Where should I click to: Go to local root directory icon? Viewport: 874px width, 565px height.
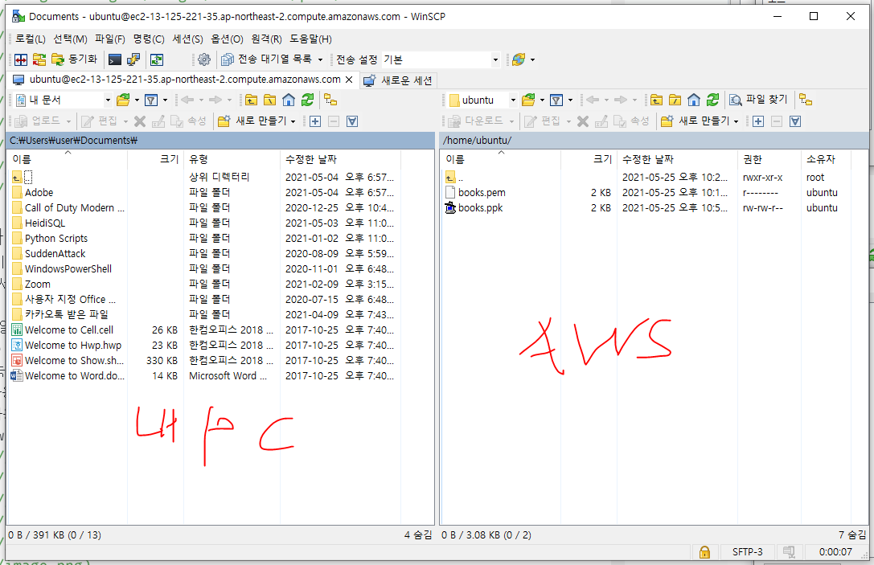270,100
